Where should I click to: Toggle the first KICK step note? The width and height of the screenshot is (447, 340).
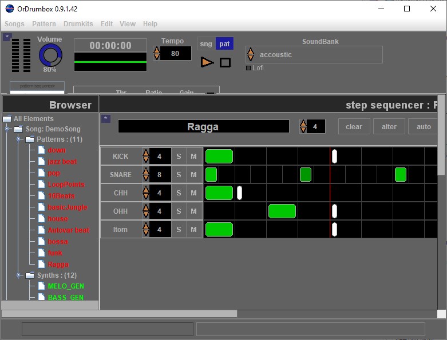tap(219, 156)
